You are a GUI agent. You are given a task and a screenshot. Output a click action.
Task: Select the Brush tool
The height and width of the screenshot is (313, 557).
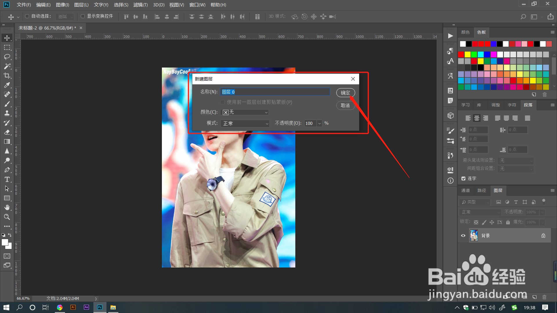click(x=7, y=104)
